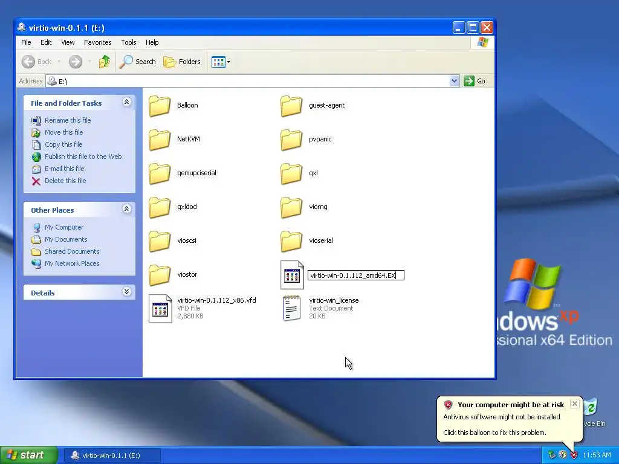The width and height of the screenshot is (619, 464).
Task: Click Delete this file link
Action: [65, 181]
